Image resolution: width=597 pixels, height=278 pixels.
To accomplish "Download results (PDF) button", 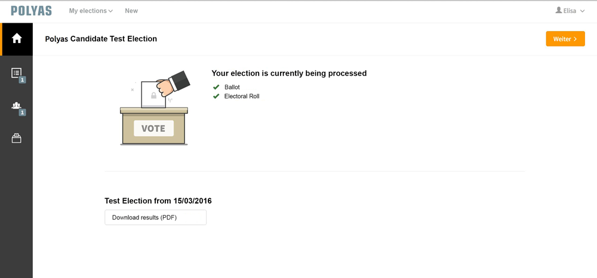I will tap(155, 218).
